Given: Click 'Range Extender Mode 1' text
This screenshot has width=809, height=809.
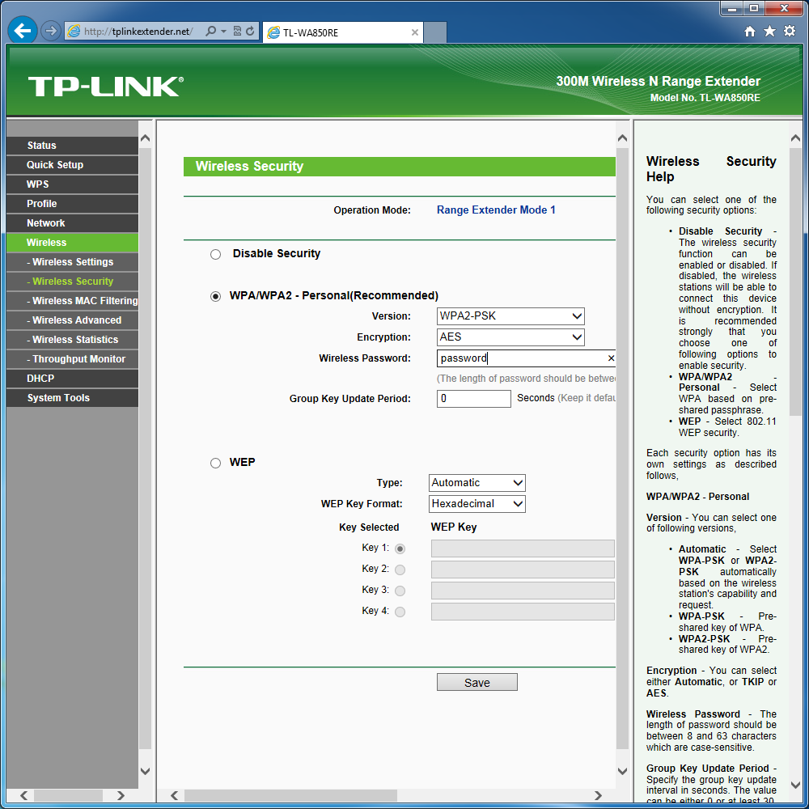Looking at the screenshot, I should click(496, 210).
